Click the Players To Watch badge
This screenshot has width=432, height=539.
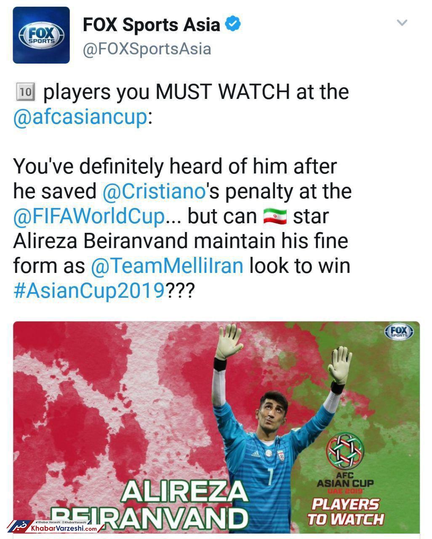[x=345, y=511]
